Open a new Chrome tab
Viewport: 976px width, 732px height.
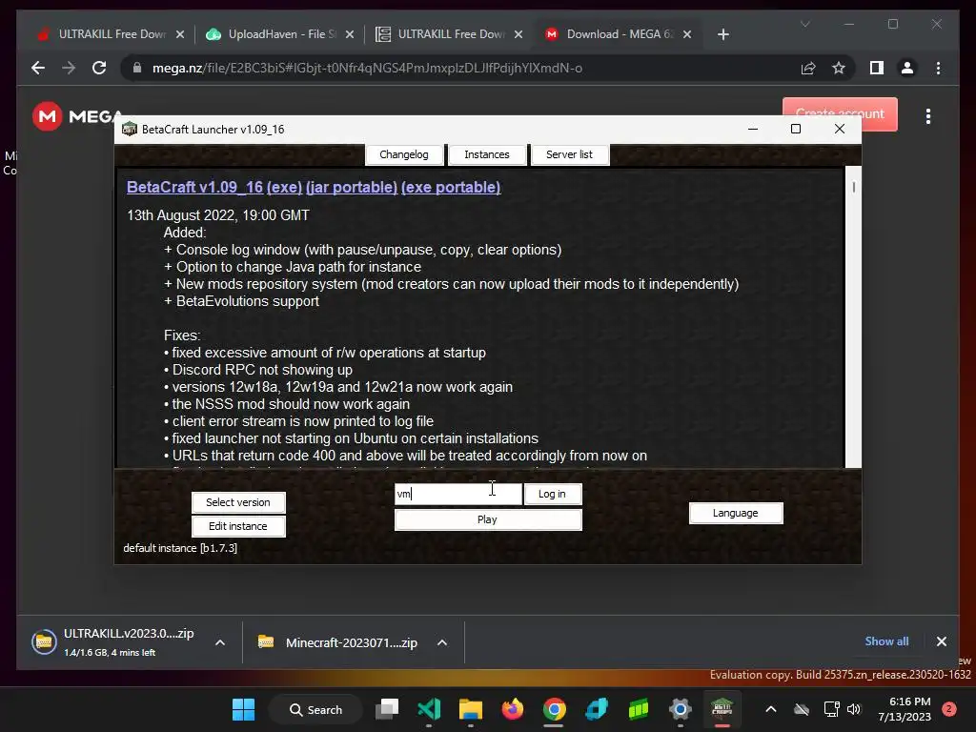pos(722,34)
